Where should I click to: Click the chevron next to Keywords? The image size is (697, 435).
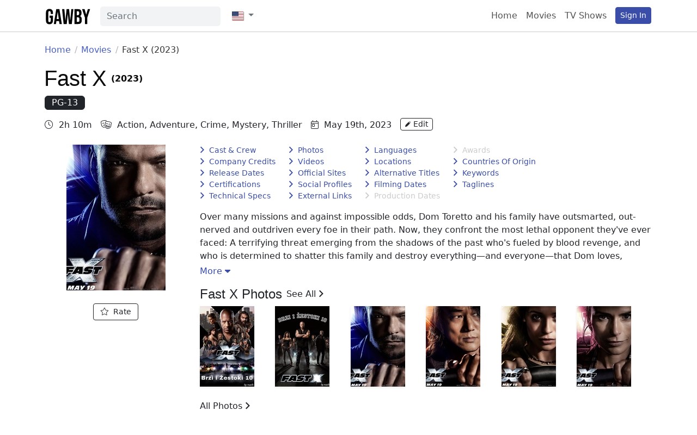pyautogui.click(x=455, y=173)
